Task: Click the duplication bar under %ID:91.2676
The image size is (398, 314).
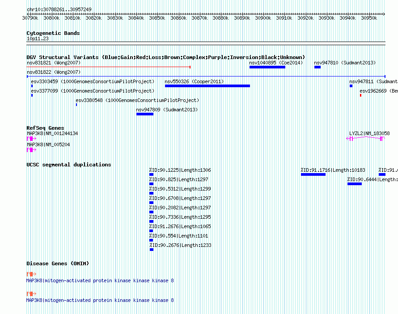Action: [151, 231]
